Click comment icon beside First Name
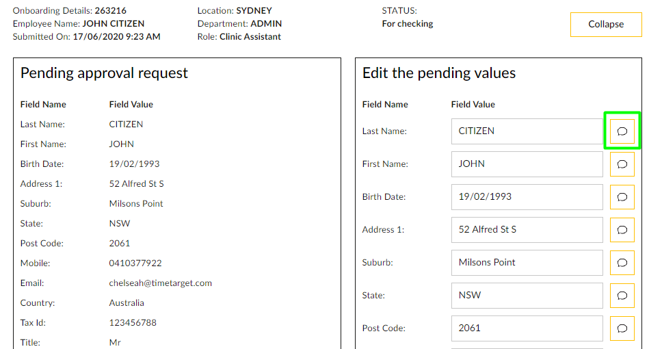Screen dimensions: 649x349 point(622,164)
